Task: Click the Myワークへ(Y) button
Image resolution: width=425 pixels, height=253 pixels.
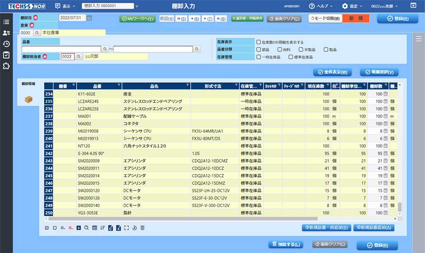Action: 137,19
